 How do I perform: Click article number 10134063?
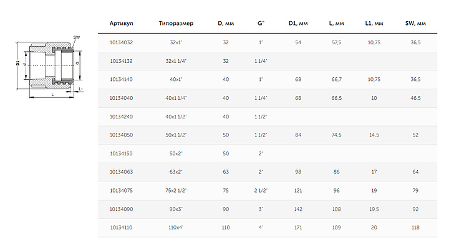121,172
